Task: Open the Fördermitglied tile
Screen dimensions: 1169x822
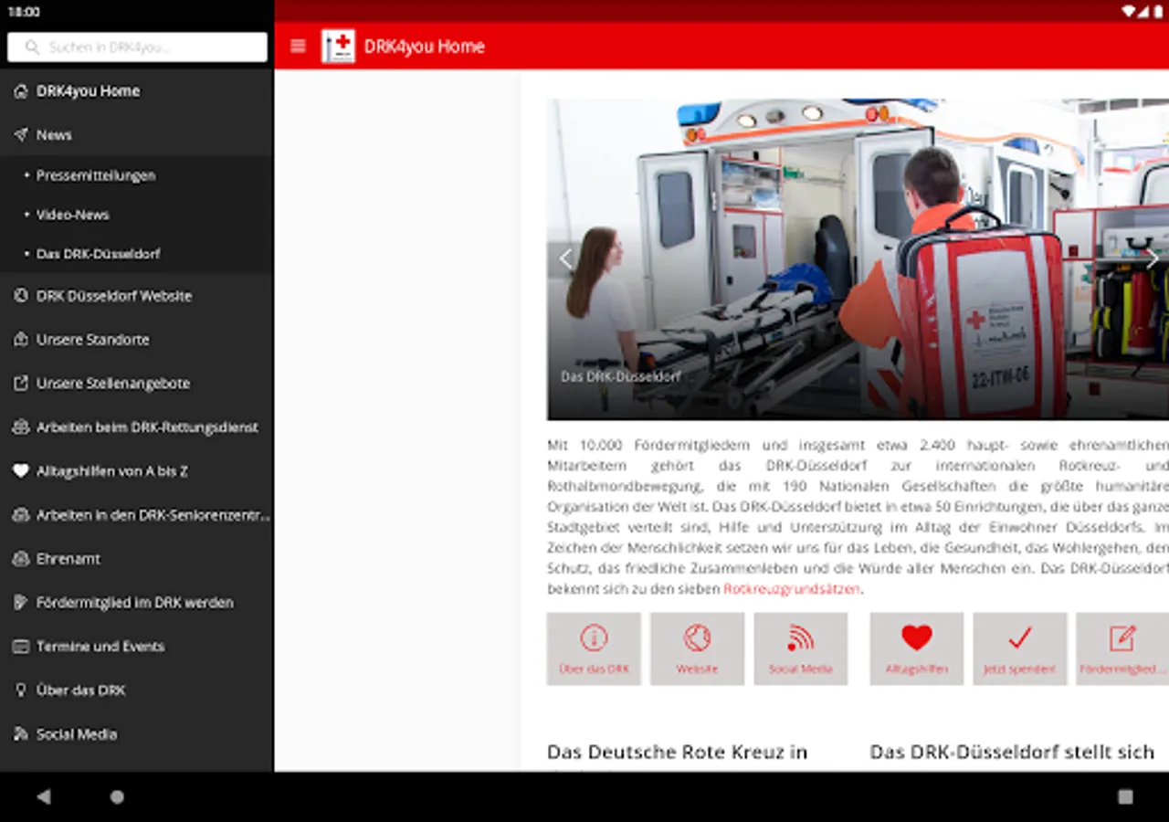Action: 1122,648
